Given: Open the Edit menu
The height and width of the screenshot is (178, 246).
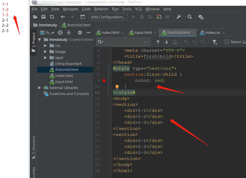Looking at the screenshot, I should (x=44, y=9).
